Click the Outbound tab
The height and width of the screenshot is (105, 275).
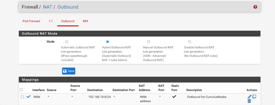68,21
